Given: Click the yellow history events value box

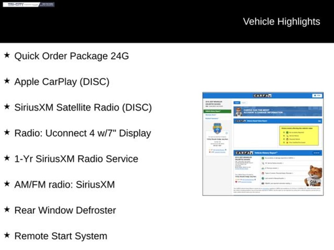Looking at the screenshot, I should [x=299, y=135].
